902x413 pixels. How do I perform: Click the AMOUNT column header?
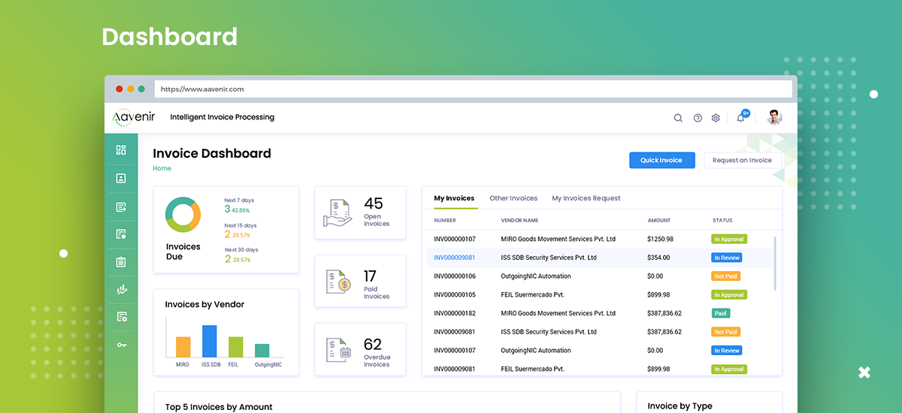(658, 221)
